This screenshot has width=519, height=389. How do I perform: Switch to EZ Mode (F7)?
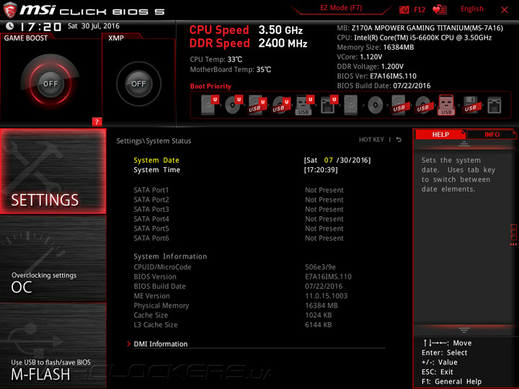click(x=341, y=8)
